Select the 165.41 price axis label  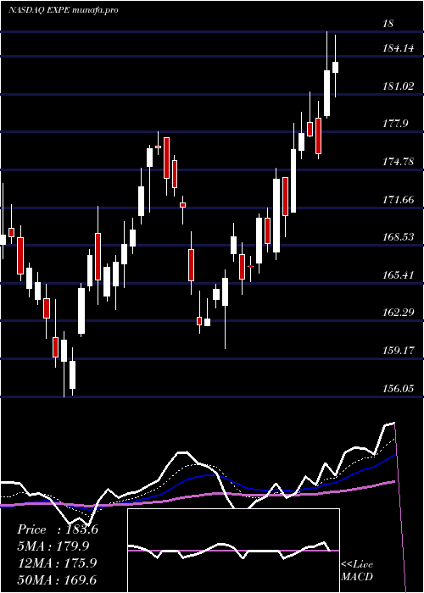(399, 275)
